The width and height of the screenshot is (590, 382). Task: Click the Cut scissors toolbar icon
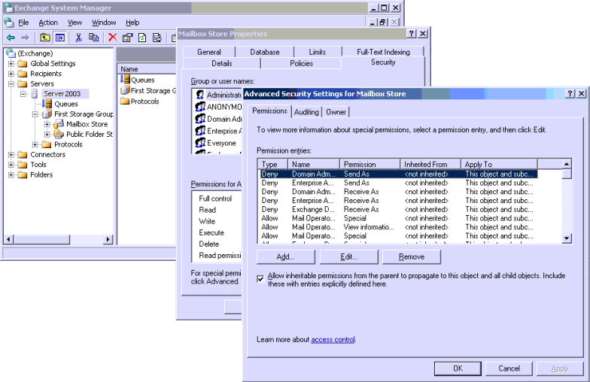pyautogui.click(x=78, y=38)
